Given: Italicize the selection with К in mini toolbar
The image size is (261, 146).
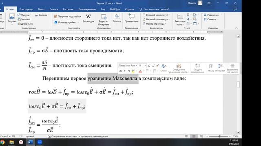Looking at the screenshot, I should [124, 71].
